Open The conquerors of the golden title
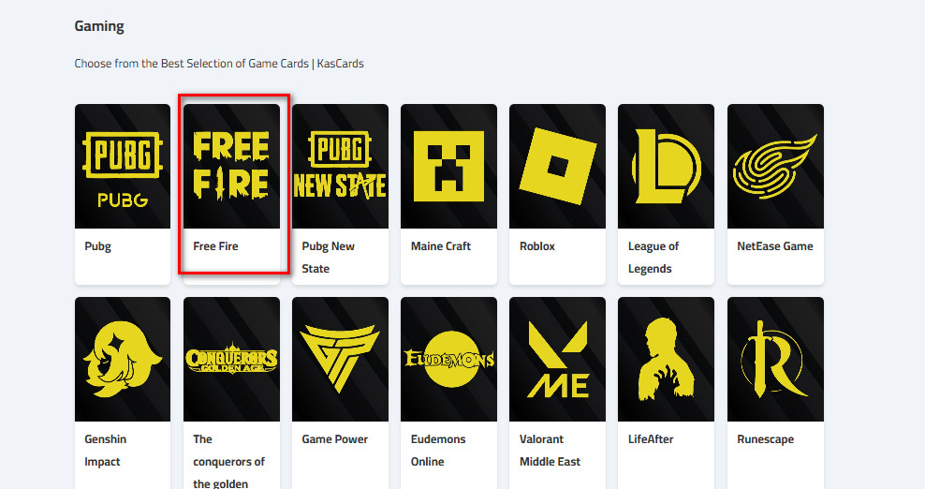 point(228,461)
